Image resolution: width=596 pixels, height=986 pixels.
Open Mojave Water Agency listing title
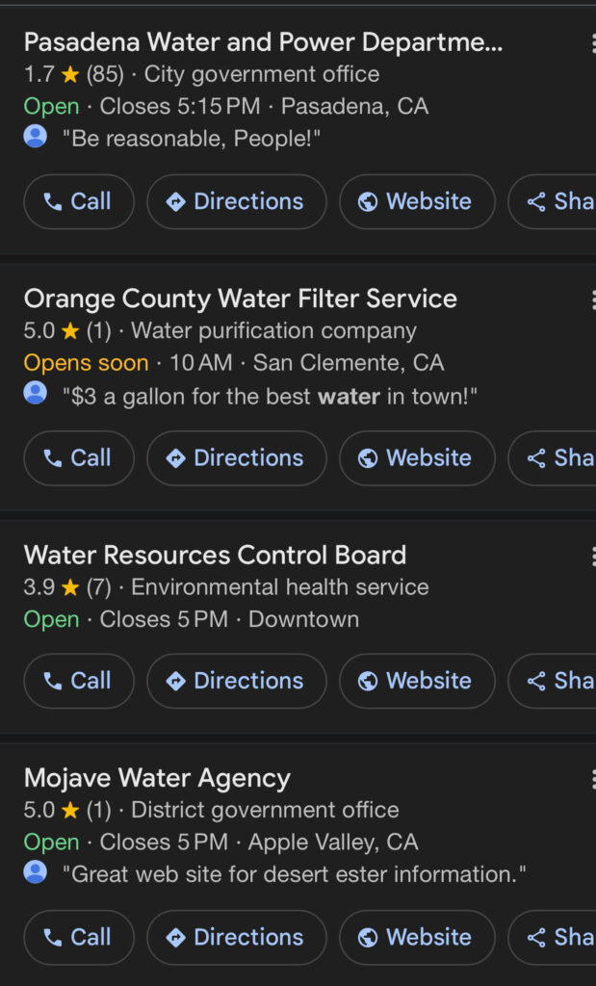pyautogui.click(x=156, y=778)
